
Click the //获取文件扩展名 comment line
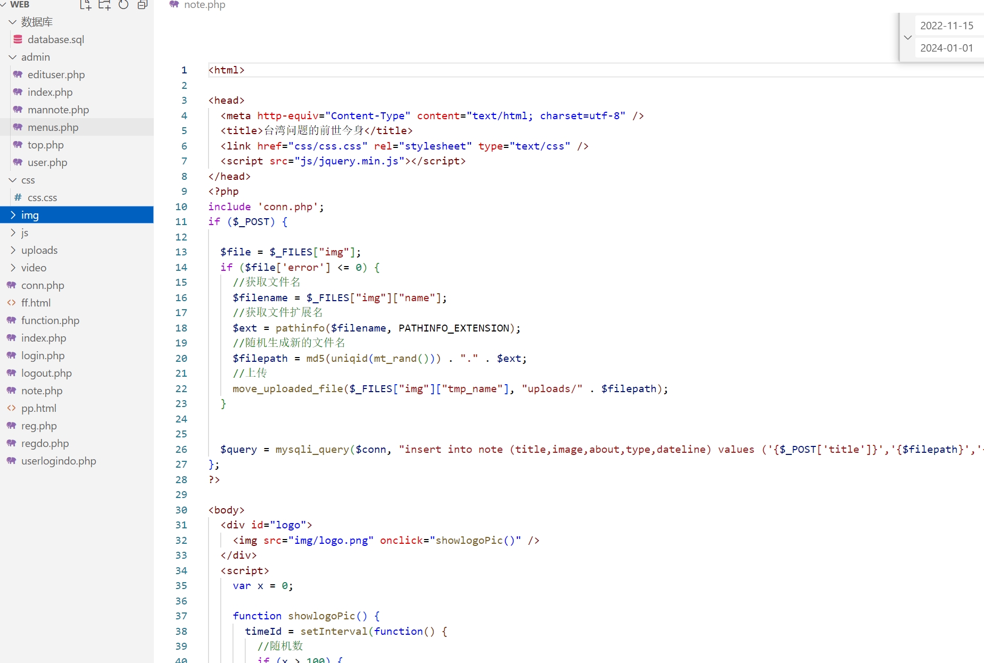pos(278,313)
